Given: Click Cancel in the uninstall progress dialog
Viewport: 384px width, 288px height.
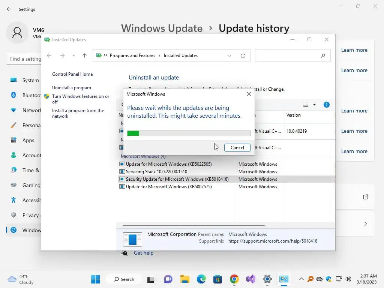Looking at the screenshot, I should (237, 148).
